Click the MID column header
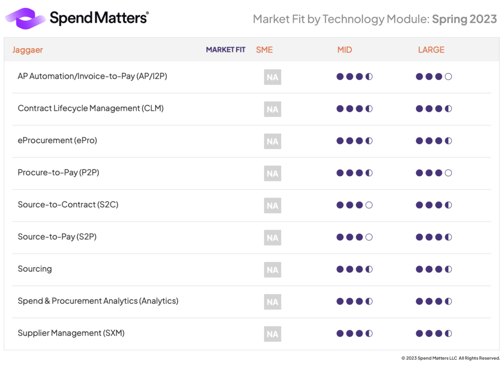 click(x=345, y=50)
